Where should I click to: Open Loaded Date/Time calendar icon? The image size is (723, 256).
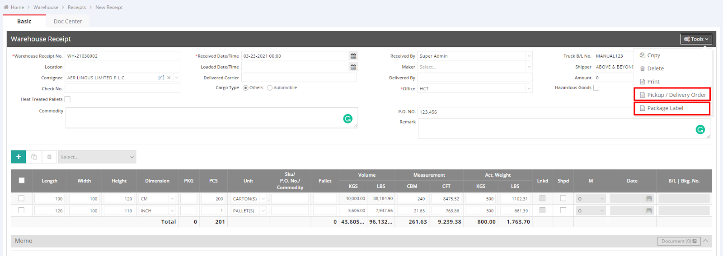(x=353, y=67)
